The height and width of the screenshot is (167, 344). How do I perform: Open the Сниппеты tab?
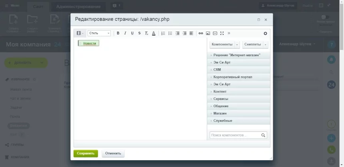[x=252, y=45]
